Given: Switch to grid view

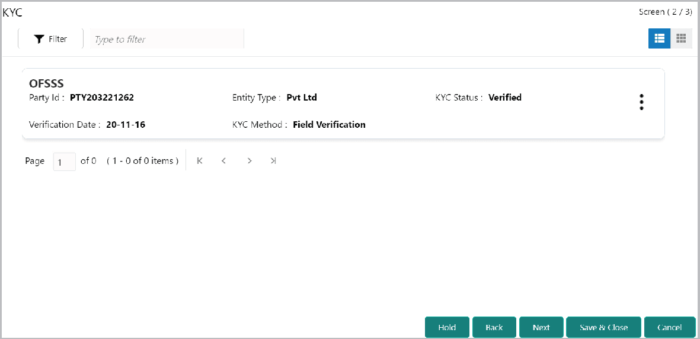Looking at the screenshot, I should (681, 39).
